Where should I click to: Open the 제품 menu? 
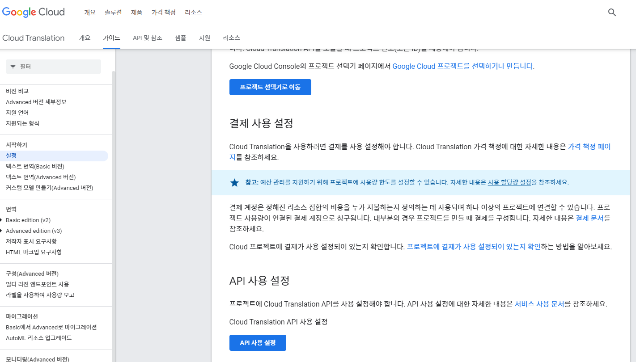pyautogui.click(x=137, y=13)
